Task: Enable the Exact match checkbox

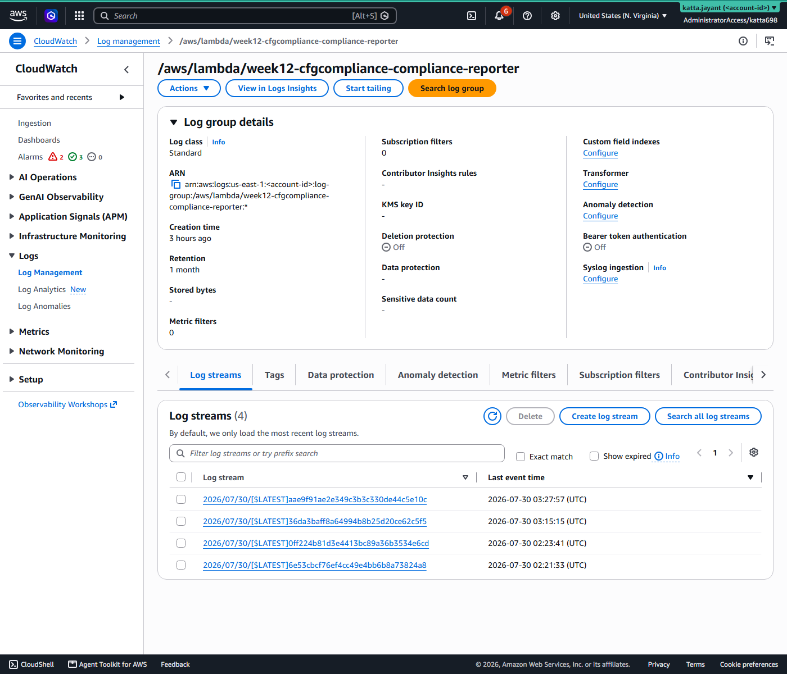Action: (x=521, y=457)
